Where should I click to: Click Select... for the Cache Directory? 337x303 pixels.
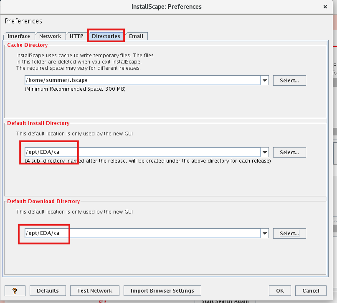(289, 80)
